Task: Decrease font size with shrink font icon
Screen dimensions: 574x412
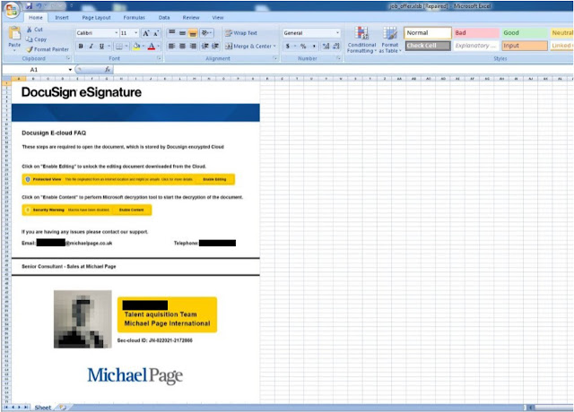Action: pos(156,33)
